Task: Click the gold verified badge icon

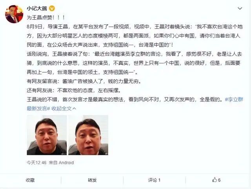Action: point(52,8)
